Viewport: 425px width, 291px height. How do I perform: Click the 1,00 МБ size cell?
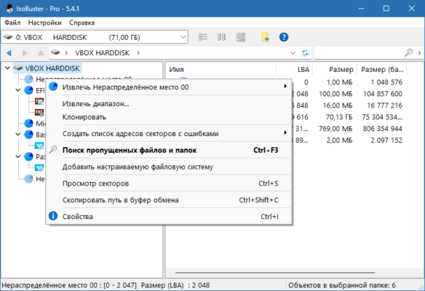(x=339, y=82)
